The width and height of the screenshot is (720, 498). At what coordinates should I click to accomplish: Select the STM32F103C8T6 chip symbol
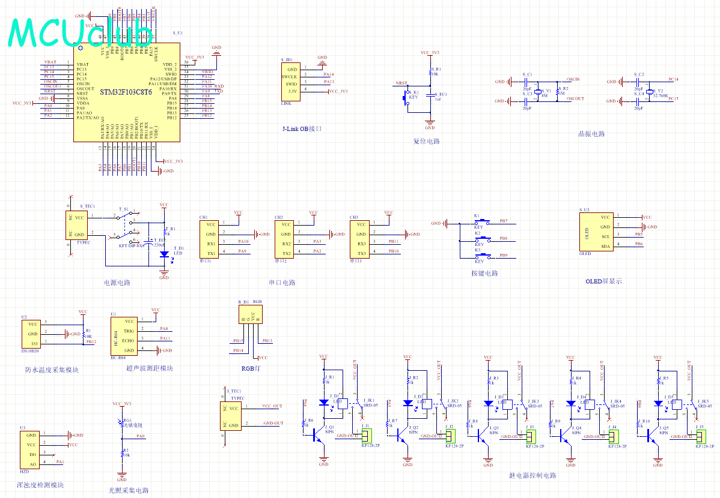(126, 92)
